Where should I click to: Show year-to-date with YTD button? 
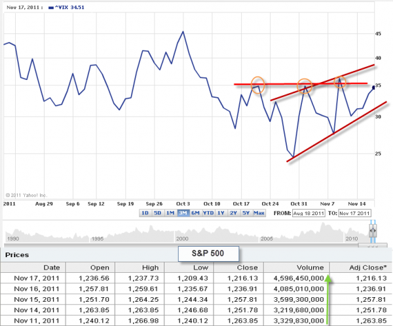(x=209, y=213)
